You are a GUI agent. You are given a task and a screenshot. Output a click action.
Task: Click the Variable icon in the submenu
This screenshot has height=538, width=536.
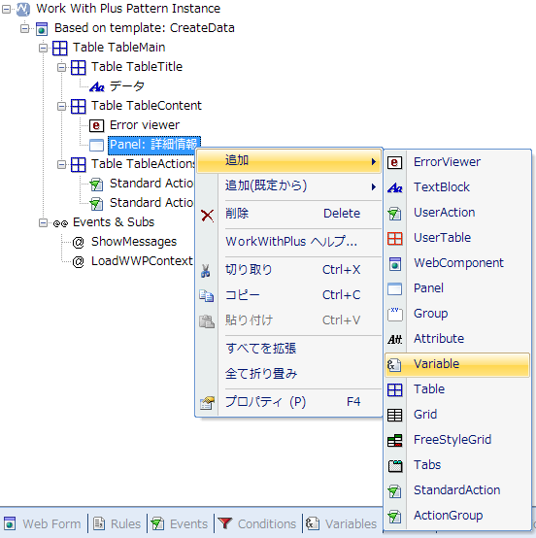[x=394, y=364]
